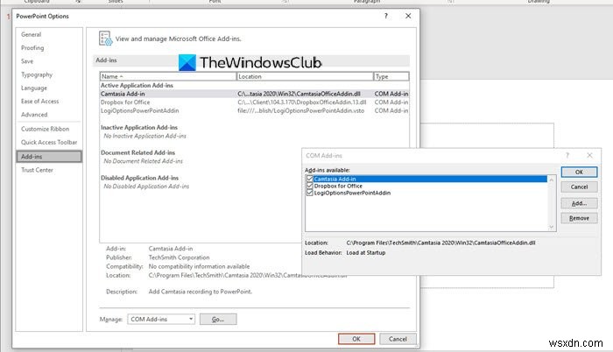This screenshot has height=352, width=613.
Task: Open the Customize Ribbon category
Action: pos(45,129)
